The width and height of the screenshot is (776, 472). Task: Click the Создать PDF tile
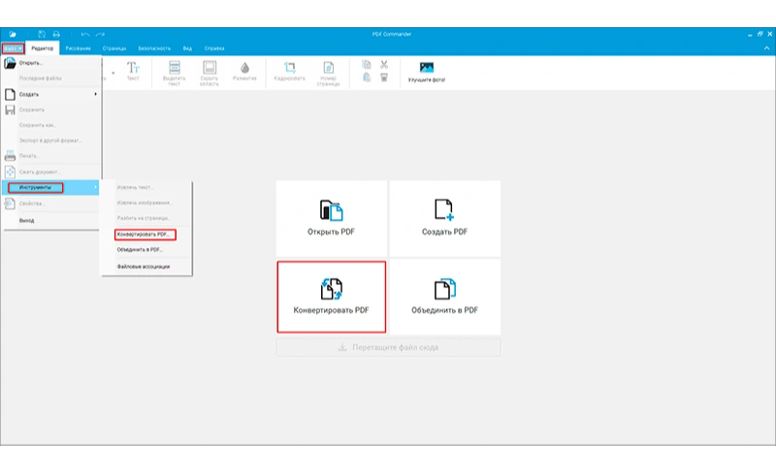click(445, 218)
